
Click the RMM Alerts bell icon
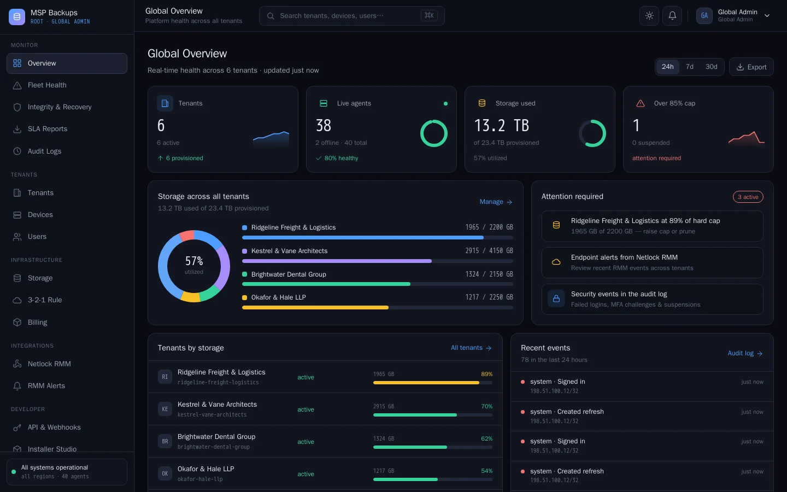(x=17, y=386)
